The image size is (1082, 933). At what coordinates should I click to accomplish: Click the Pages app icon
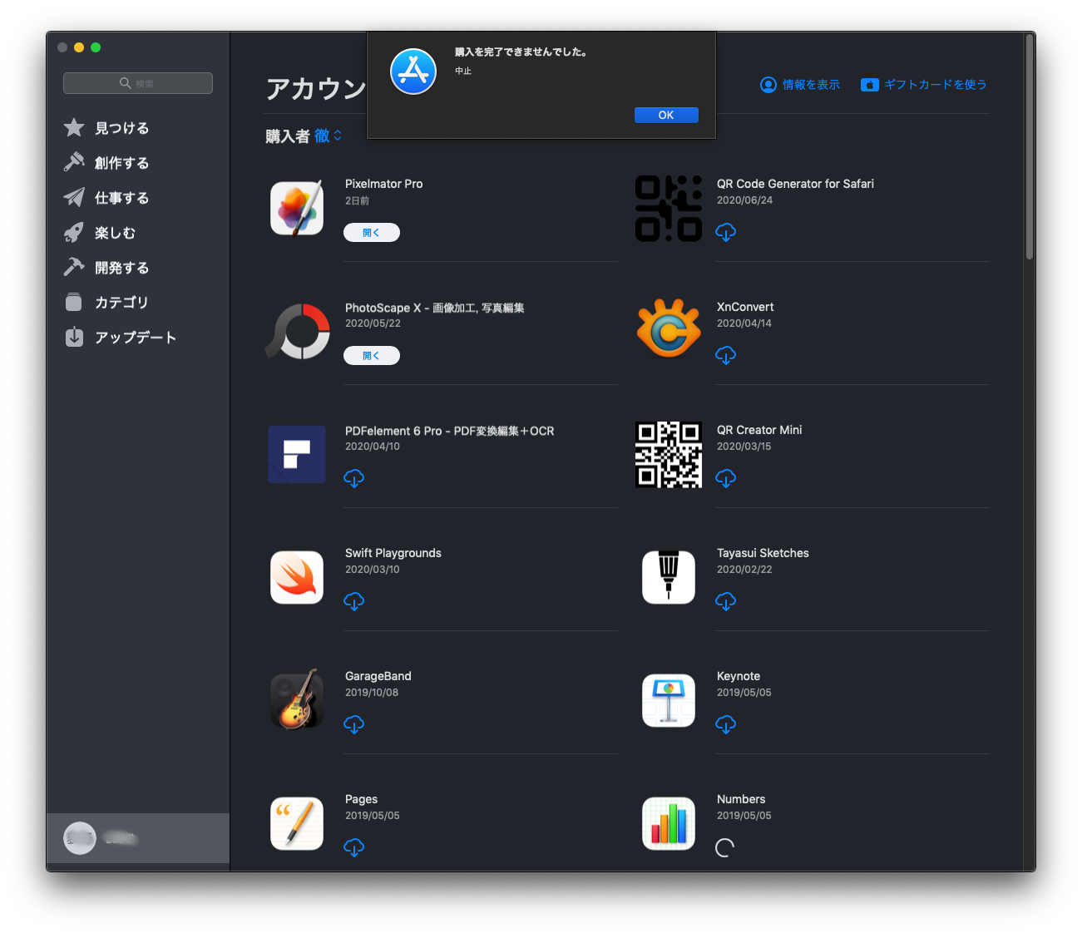(x=297, y=823)
